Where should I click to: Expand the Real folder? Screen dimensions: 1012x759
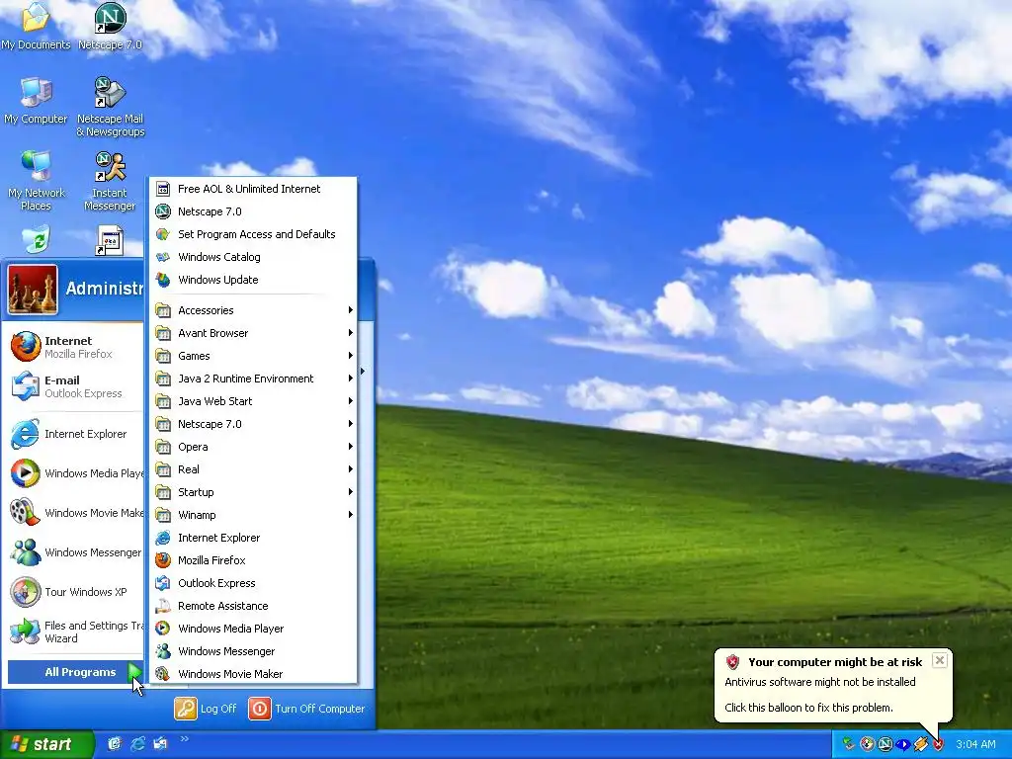pos(253,469)
